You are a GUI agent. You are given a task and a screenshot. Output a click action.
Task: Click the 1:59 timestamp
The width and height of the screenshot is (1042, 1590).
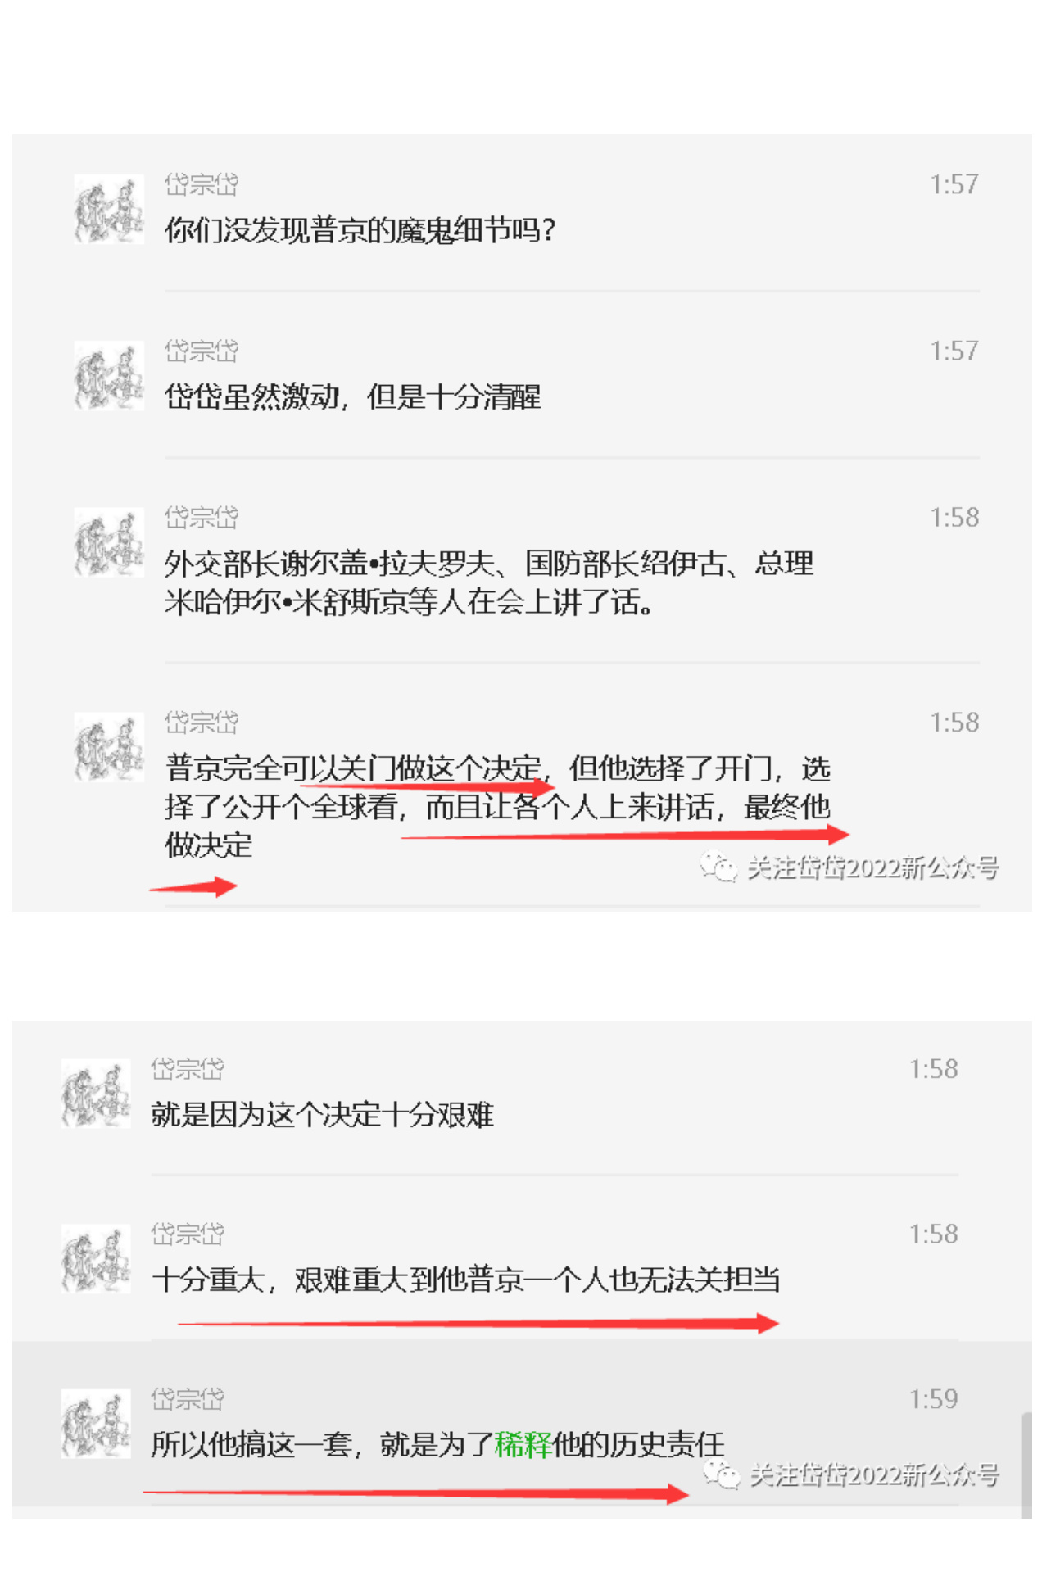click(x=933, y=1398)
